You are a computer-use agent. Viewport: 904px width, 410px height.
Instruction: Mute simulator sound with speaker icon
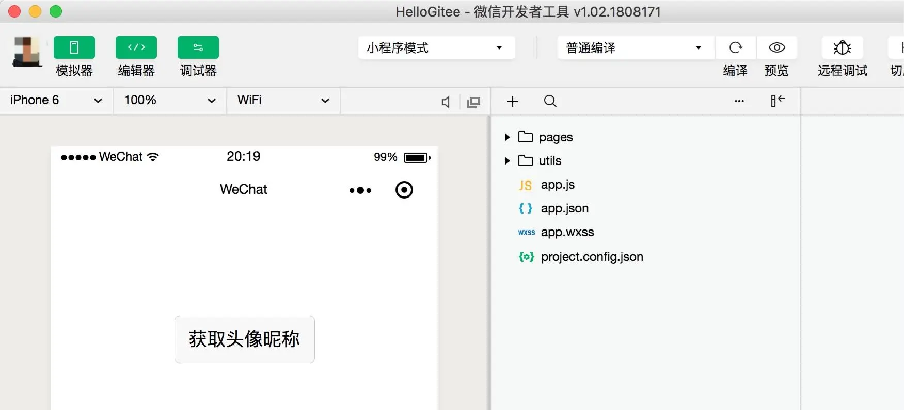[446, 102]
